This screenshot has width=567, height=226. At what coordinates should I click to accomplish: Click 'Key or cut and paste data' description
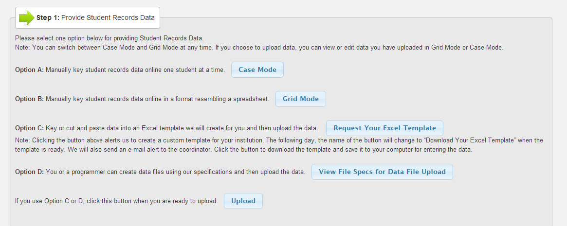point(182,128)
